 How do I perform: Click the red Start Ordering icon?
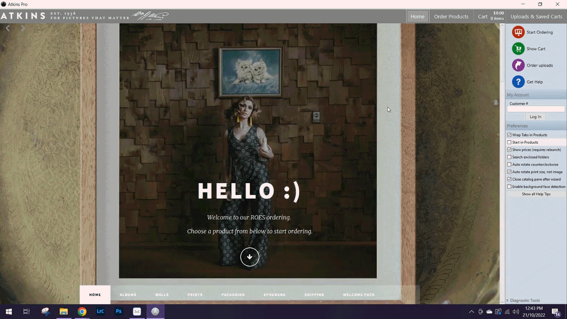point(518,32)
